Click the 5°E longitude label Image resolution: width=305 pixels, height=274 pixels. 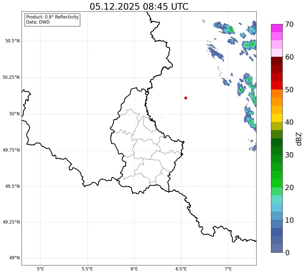[40, 269]
